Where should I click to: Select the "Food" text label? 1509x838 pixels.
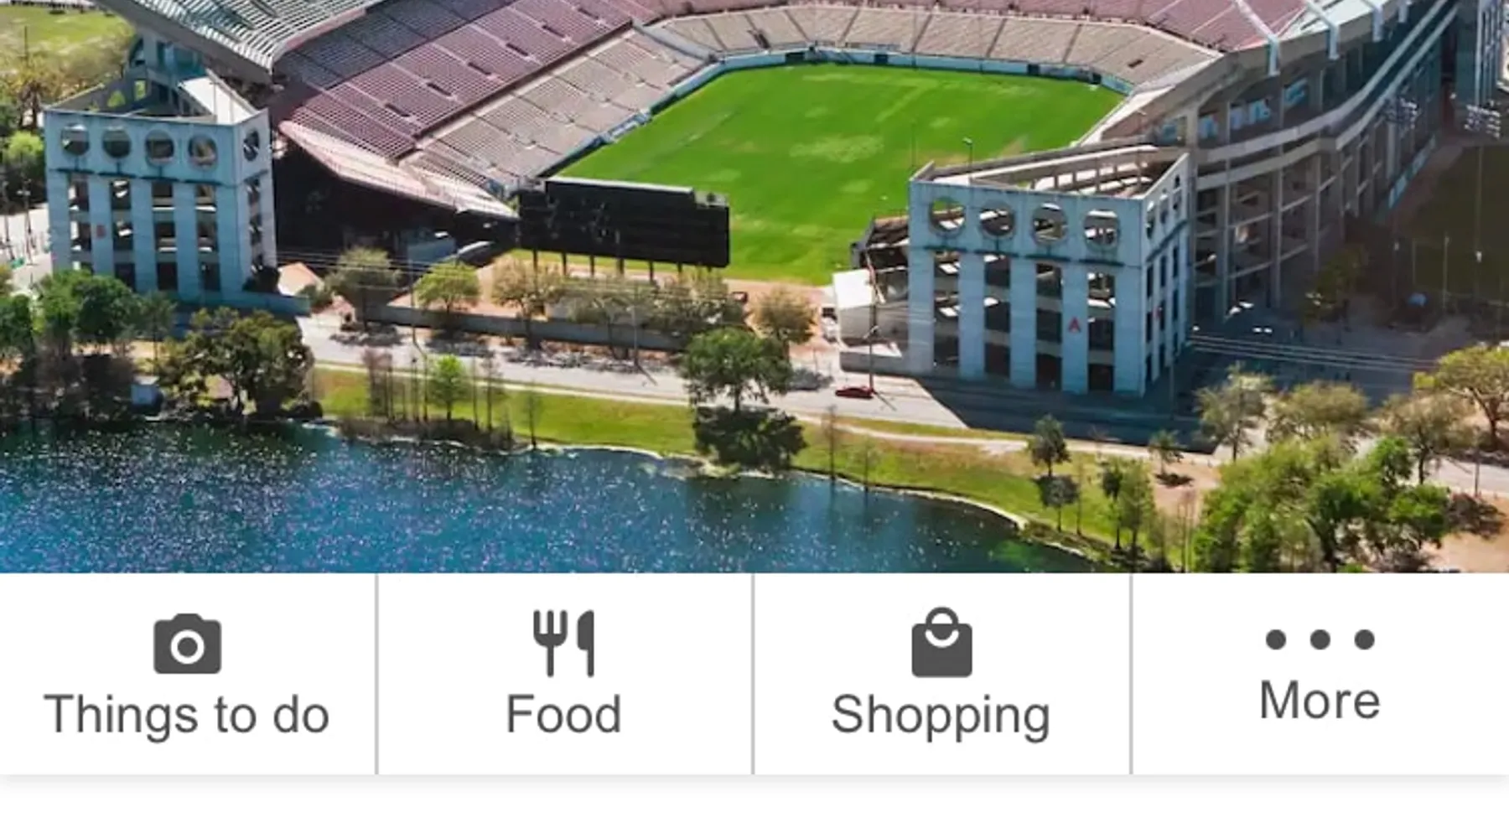(563, 715)
